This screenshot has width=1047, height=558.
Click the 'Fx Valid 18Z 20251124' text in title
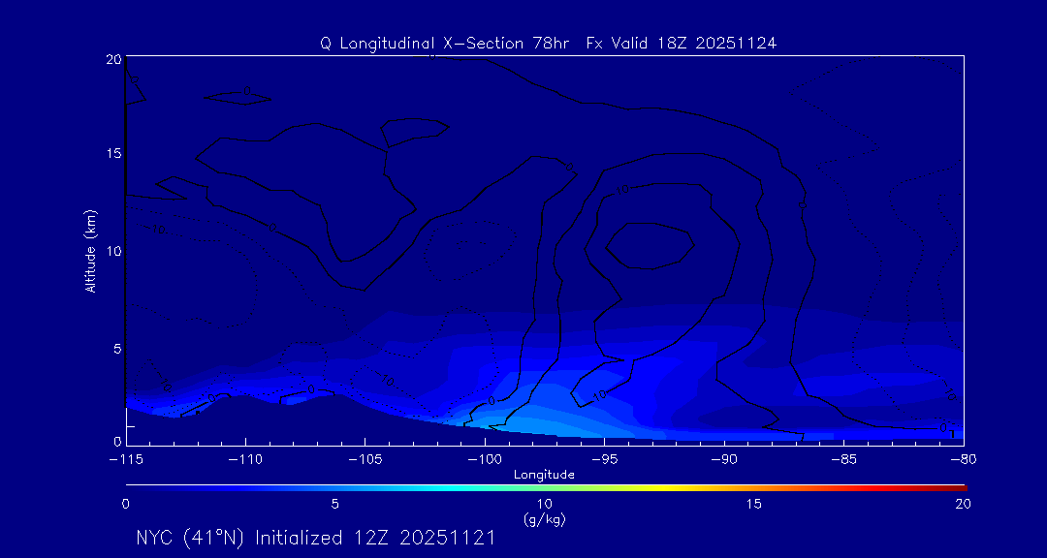(x=682, y=44)
